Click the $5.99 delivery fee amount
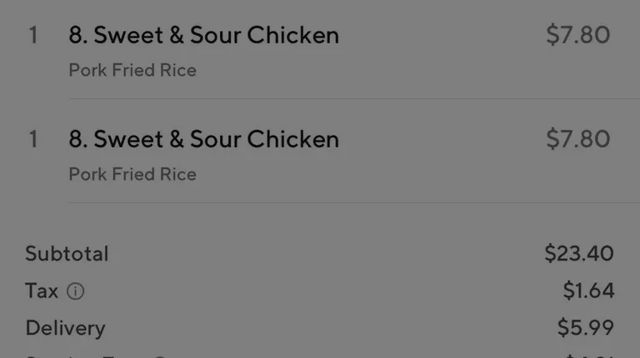 coord(586,328)
